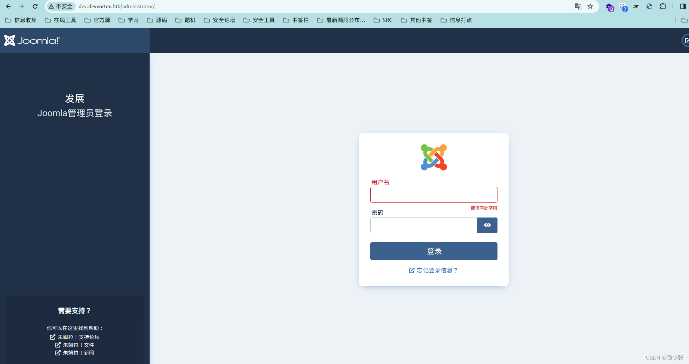Open 其他书签 bookmark folder
Screen dimensions: 689x364
416,20
